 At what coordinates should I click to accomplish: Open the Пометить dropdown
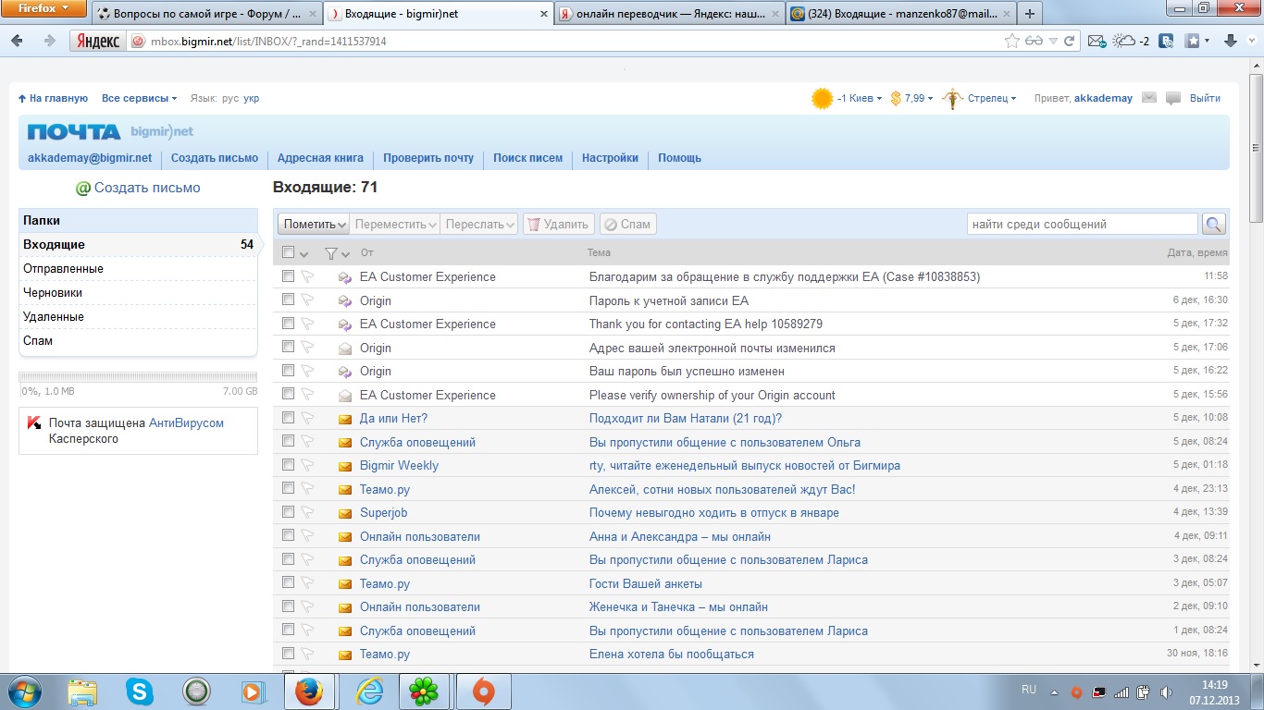315,224
